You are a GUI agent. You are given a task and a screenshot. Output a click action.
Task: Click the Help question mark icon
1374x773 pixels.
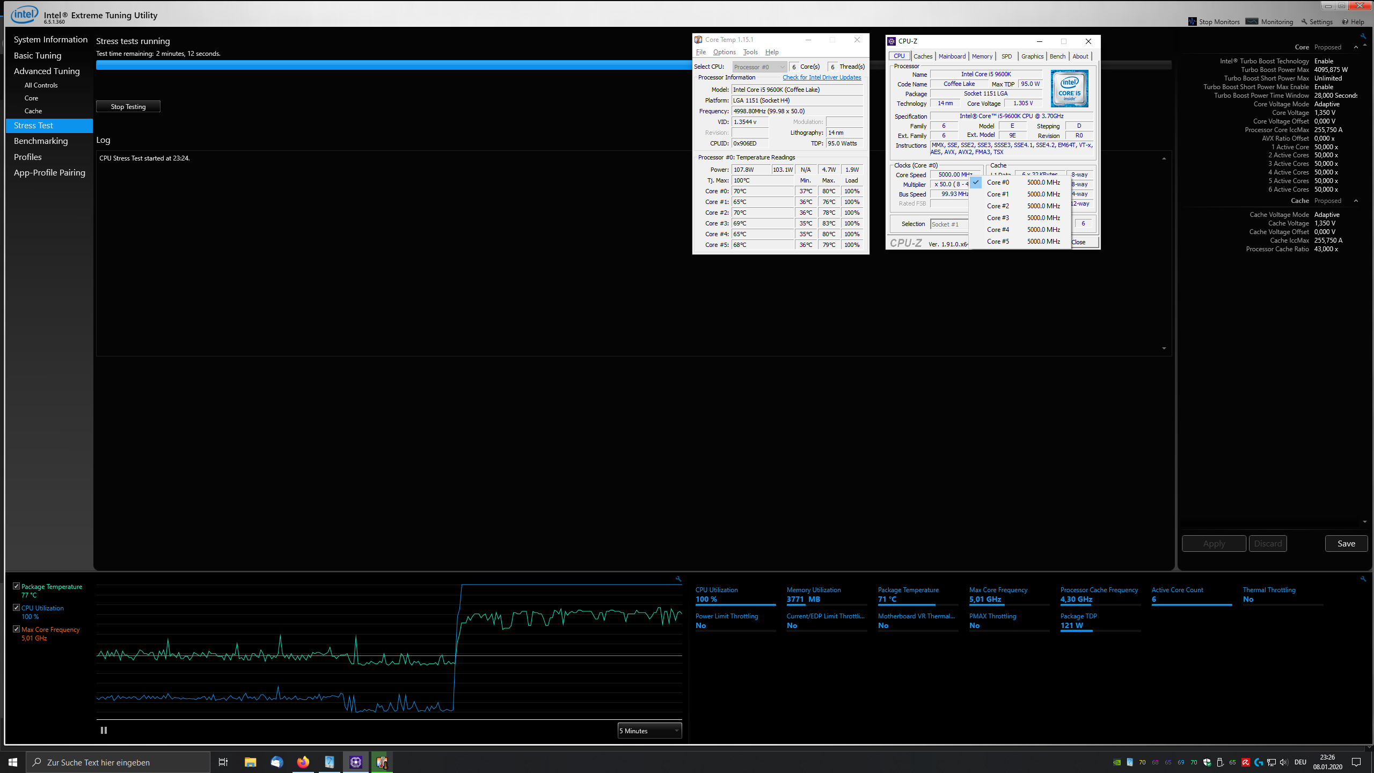tap(1345, 21)
